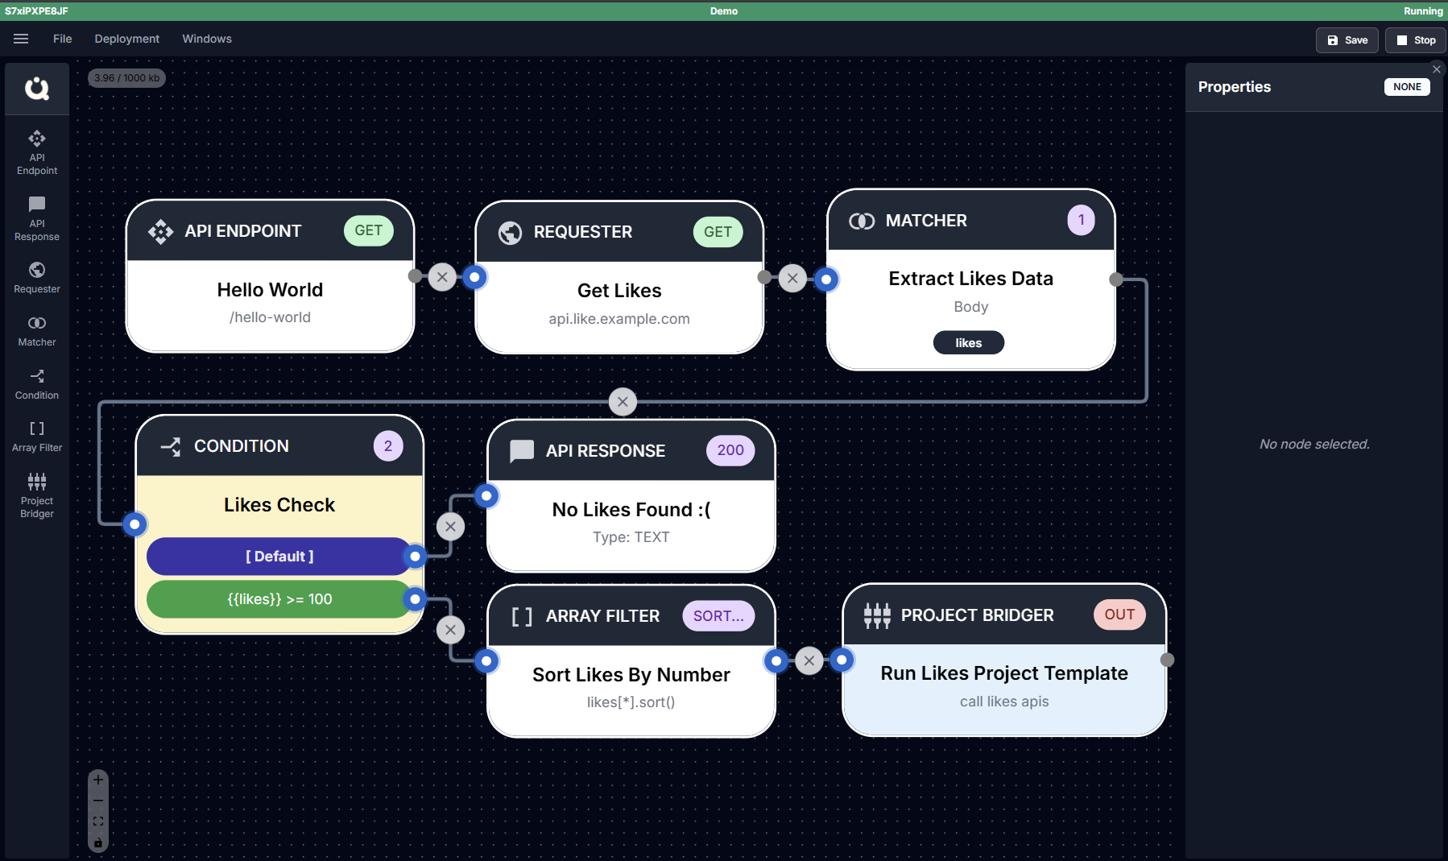
Task: Click the Condition node branch icon
Action: click(x=171, y=447)
